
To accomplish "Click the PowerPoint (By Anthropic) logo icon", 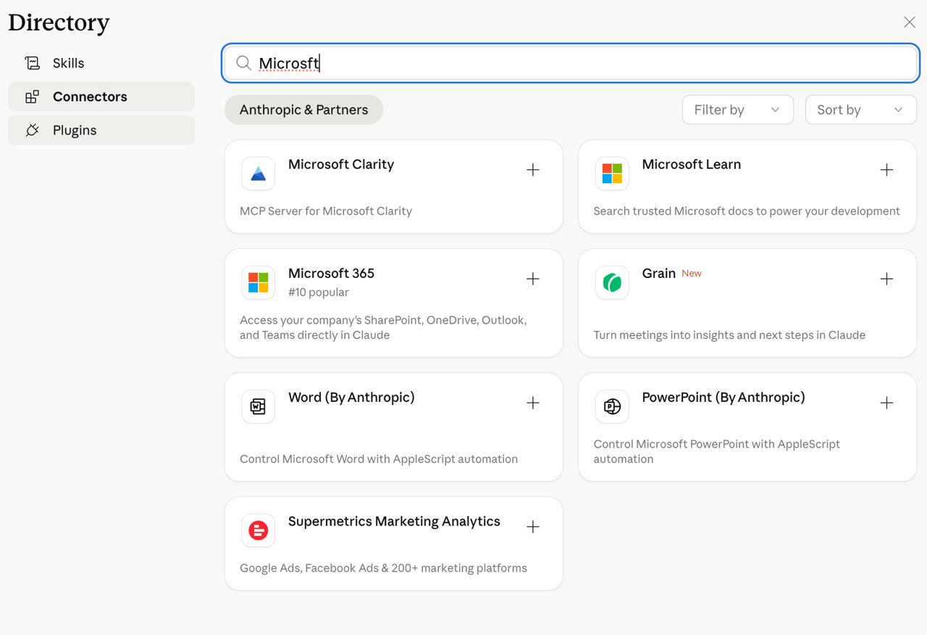I will coord(612,406).
